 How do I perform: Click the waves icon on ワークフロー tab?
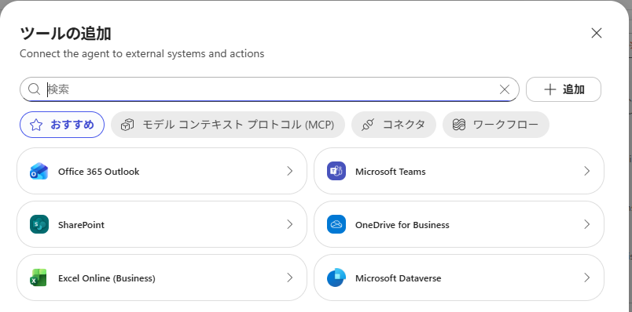click(459, 125)
